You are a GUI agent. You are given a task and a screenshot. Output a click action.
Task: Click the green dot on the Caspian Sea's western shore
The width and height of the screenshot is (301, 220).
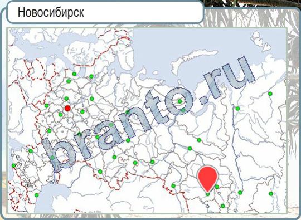pyautogui.click(x=36, y=195)
